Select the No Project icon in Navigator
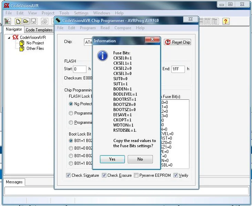The width and height of the screenshot is (252, 206). (22, 43)
